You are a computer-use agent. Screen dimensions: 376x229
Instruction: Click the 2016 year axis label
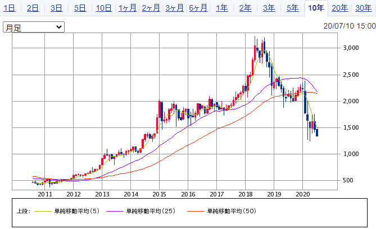coord(188,194)
